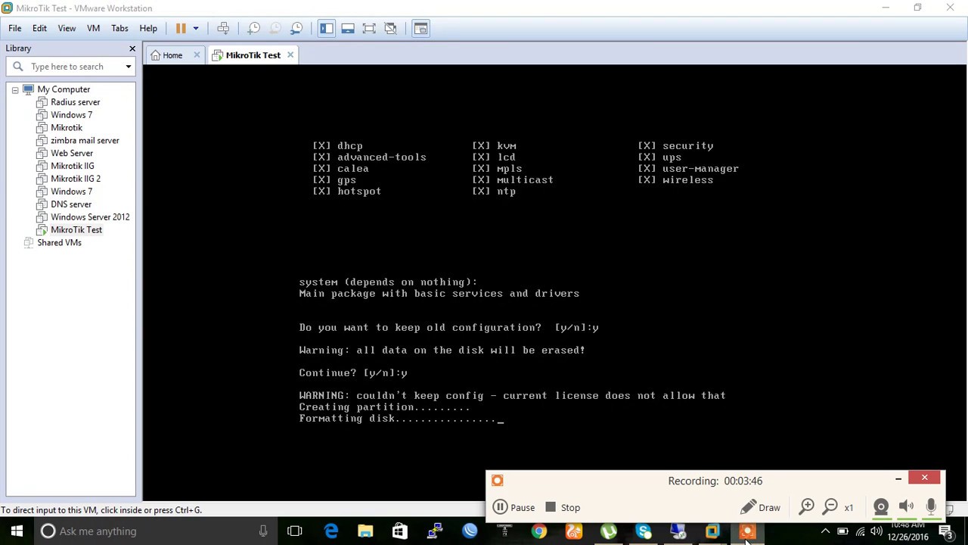Open the library search options dropdown

129,67
